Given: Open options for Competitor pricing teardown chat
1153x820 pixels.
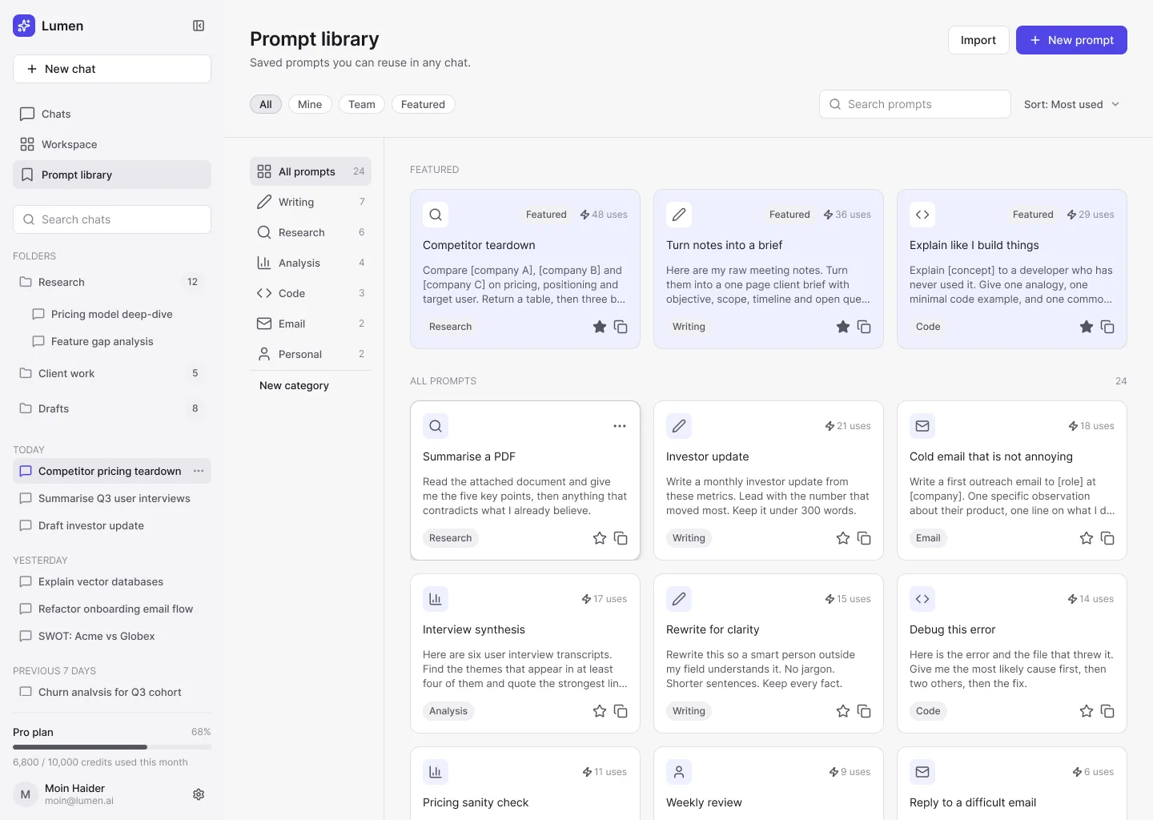Looking at the screenshot, I should tap(199, 471).
